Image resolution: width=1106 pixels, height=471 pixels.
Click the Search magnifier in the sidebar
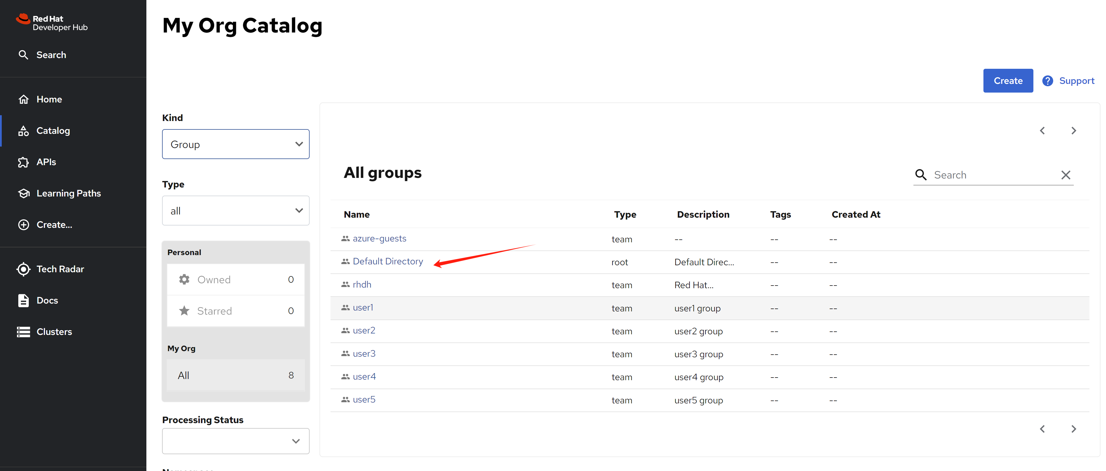coord(24,55)
